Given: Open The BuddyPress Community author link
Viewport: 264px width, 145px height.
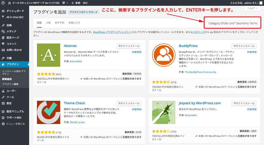Looking at the screenshot, I should (x=201, y=72).
